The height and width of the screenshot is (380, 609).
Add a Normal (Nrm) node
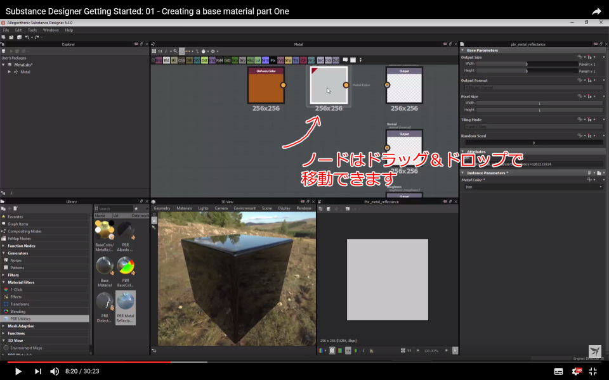pos(265,60)
